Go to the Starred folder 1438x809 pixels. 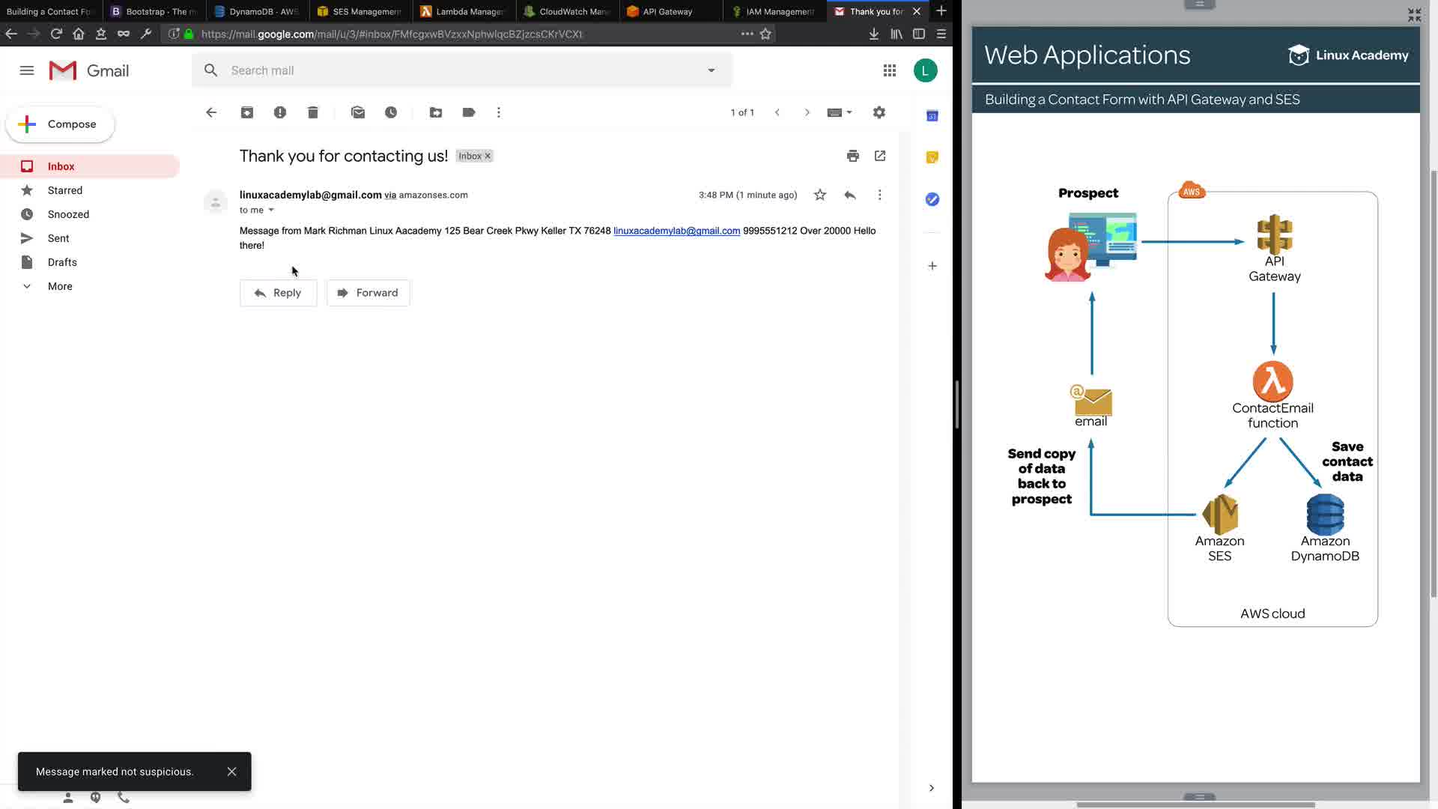pos(65,190)
